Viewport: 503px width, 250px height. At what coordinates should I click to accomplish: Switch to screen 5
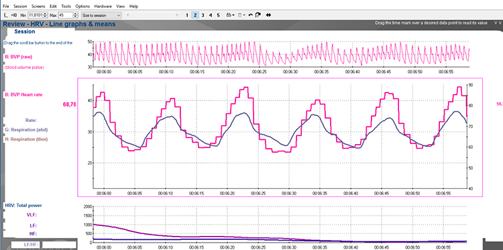click(218, 15)
